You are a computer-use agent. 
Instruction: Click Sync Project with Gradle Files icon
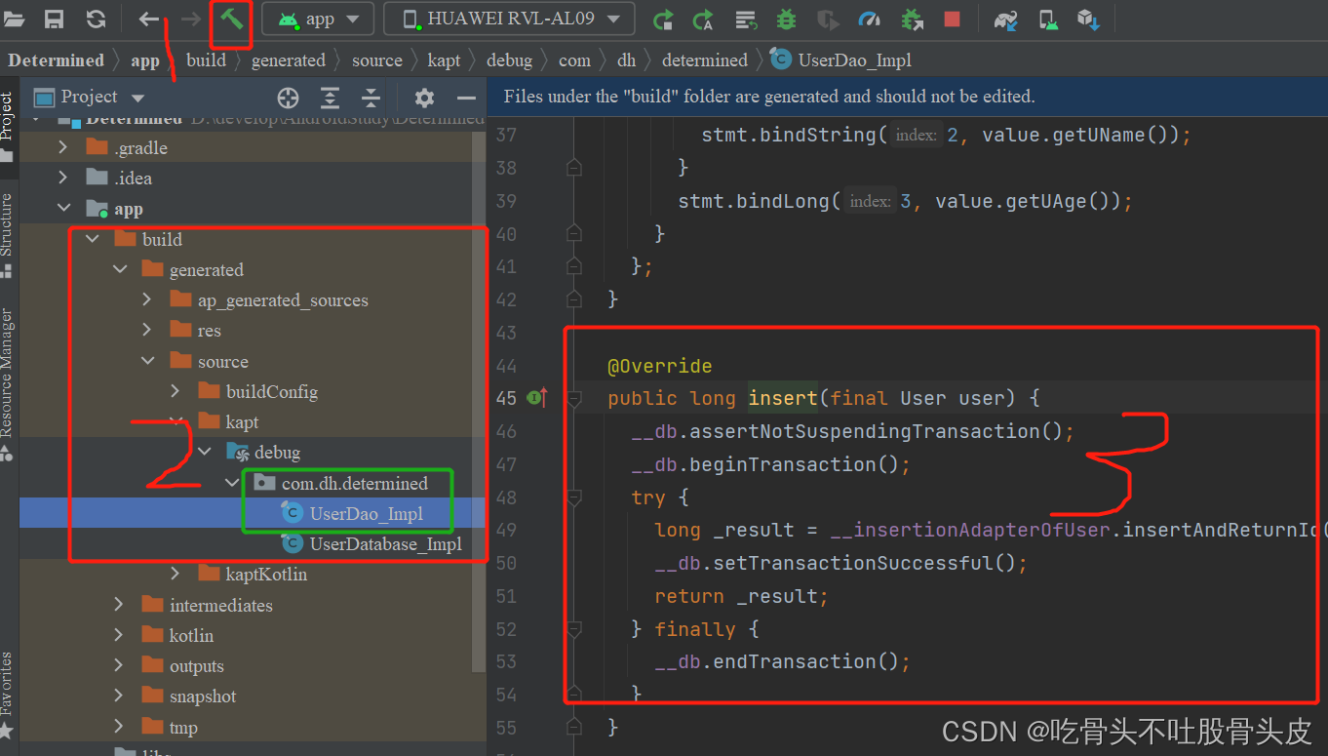[x=1006, y=19]
